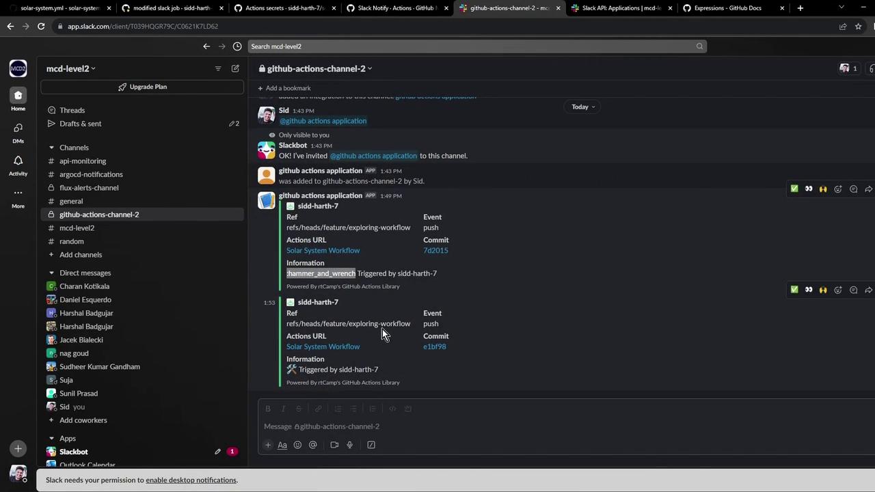875x492 pixels.
Task: Click Add coworkers in sidebar
Action: coord(83,420)
